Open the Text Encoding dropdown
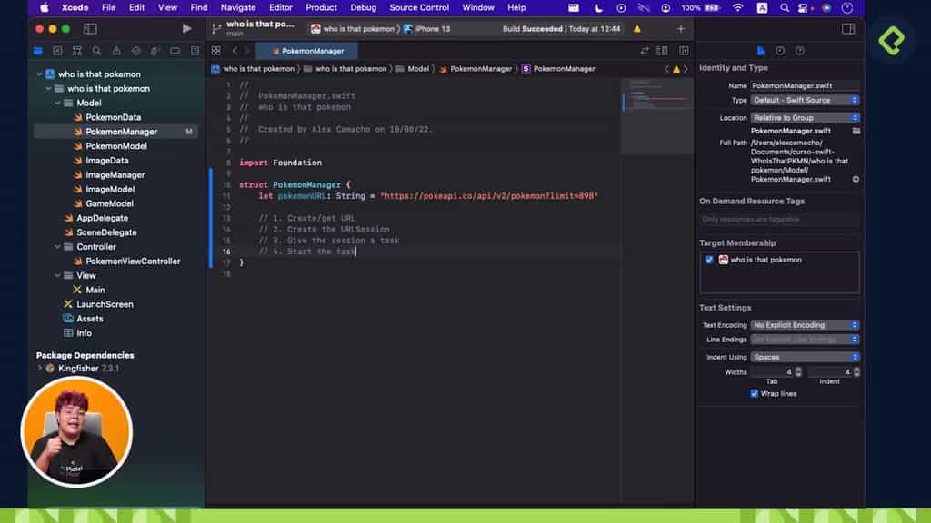Viewport: 931px width, 523px height. tap(803, 324)
